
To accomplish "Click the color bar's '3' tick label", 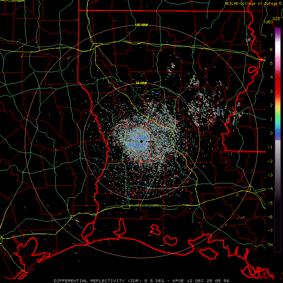I will coord(271,91).
